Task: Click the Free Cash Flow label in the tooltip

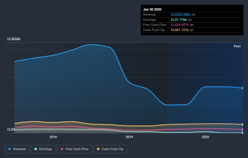Action: tap(155, 25)
